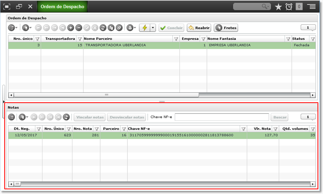323x194 pixels.
Task: Click the Desvincular notas button
Action: click(127, 117)
